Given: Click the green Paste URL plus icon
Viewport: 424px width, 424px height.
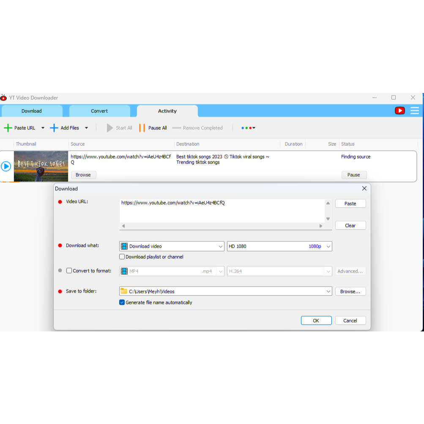Looking at the screenshot, I should 8,128.
